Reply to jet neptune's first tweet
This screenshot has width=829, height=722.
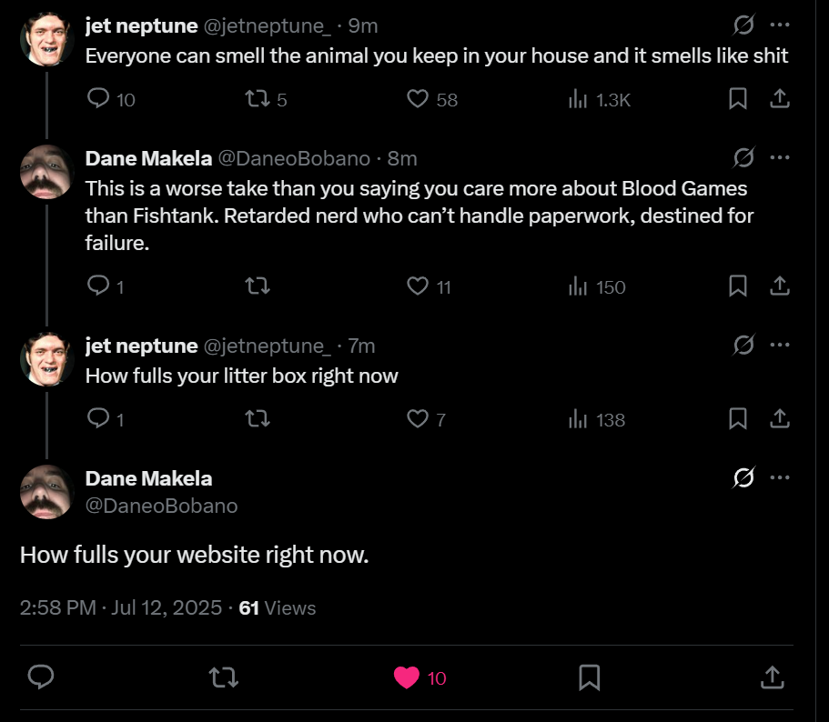point(98,99)
